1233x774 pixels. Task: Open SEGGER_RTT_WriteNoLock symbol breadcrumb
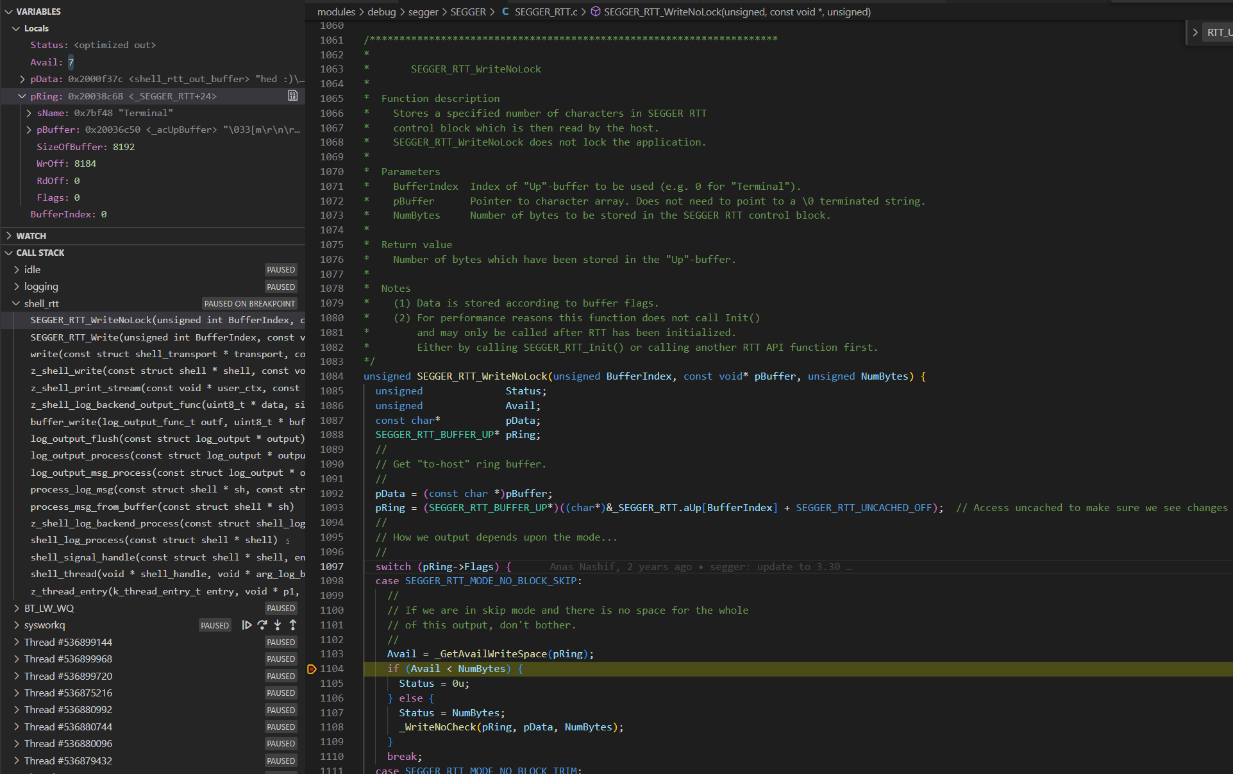(x=737, y=12)
